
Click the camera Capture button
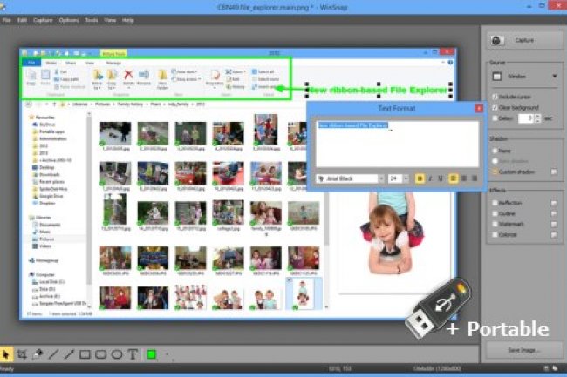(x=524, y=40)
